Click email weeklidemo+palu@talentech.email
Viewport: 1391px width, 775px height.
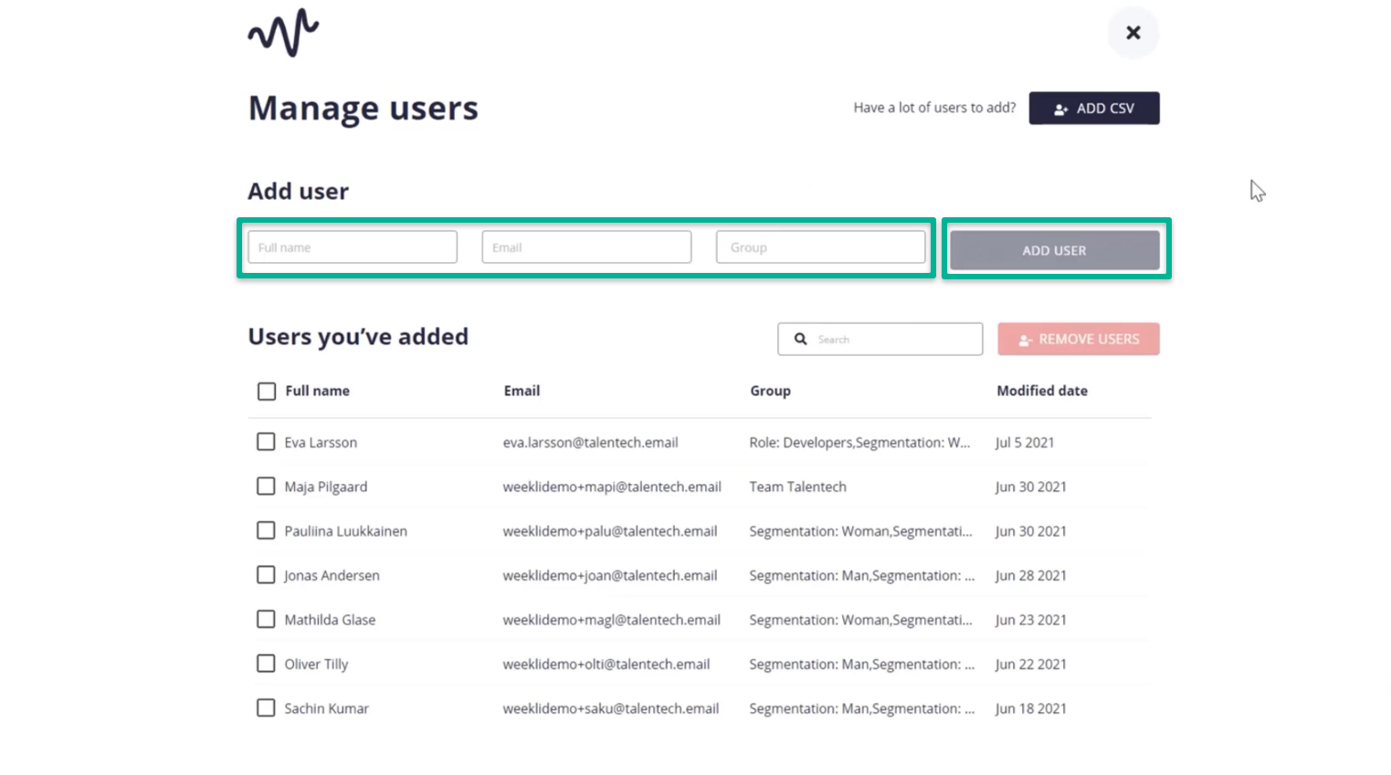pos(610,531)
